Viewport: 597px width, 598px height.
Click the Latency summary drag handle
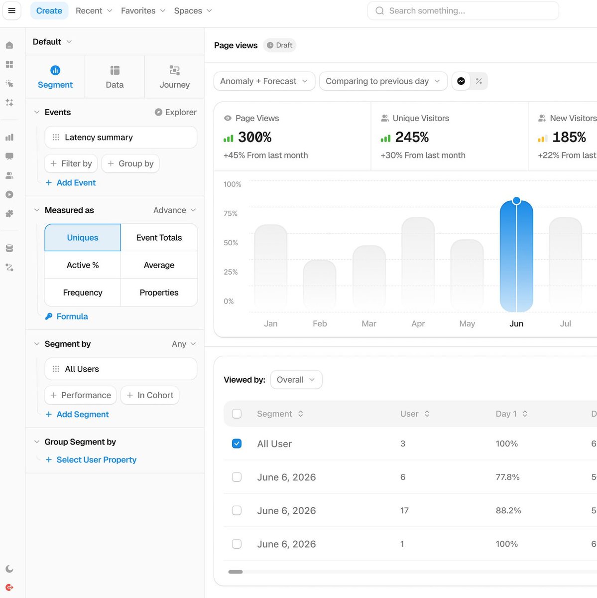pos(56,137)
